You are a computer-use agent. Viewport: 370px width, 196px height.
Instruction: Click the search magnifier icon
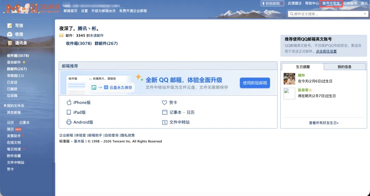292,14
